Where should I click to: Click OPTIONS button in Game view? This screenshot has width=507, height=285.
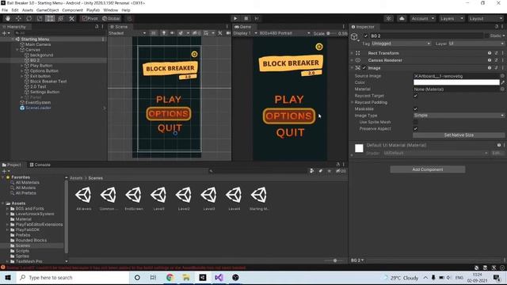point(289,116)
